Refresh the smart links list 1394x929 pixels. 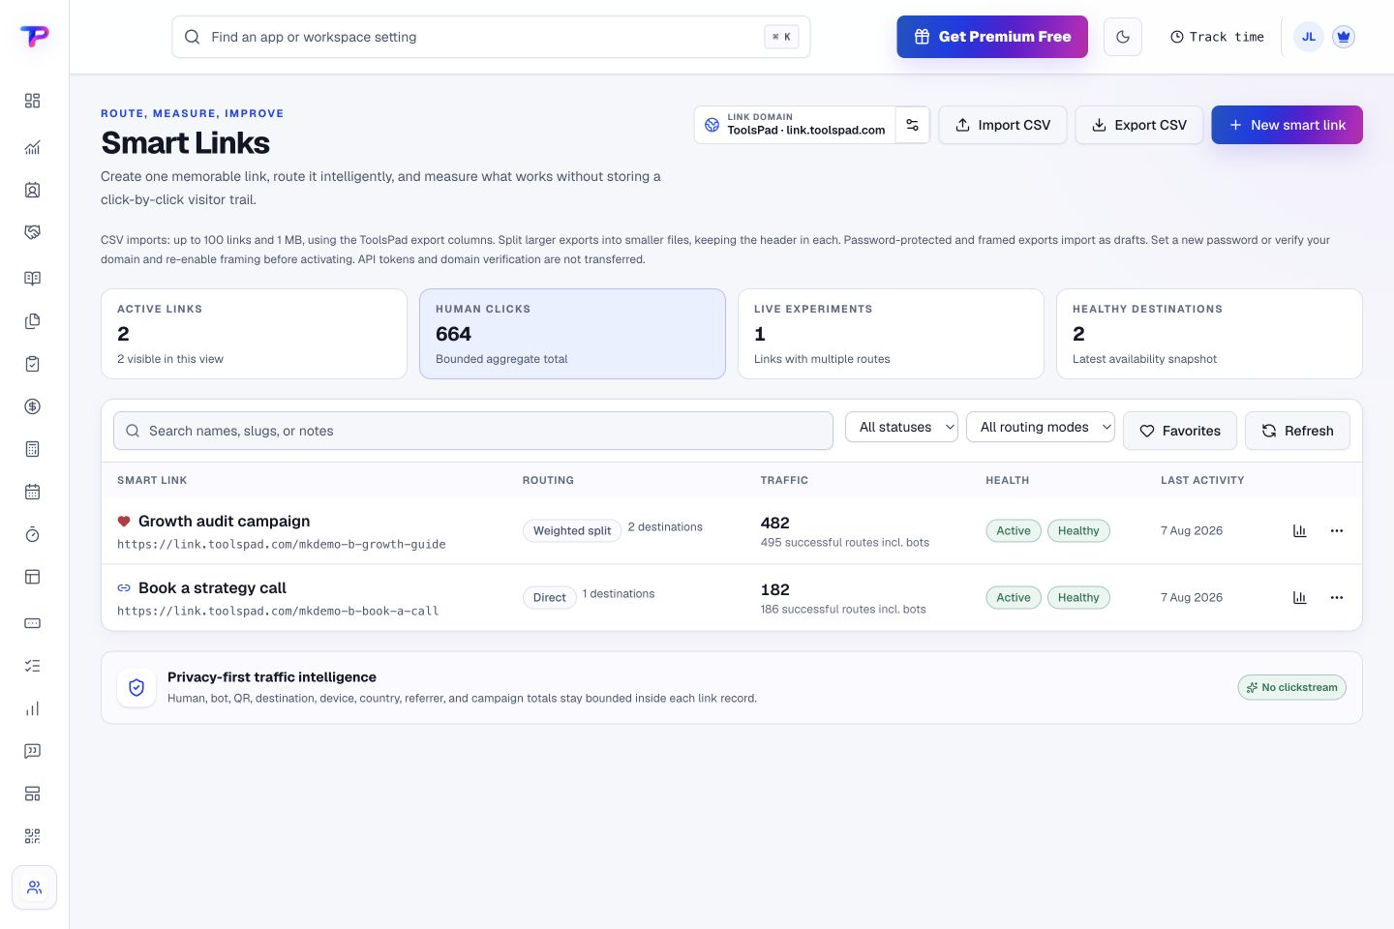click(x=1297, y=431)
